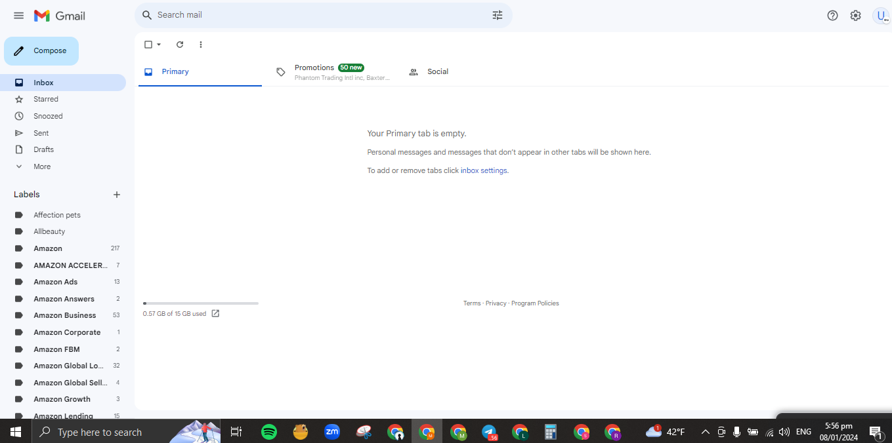Viewport: 892px width, 443px height.
Task: Open the Windows notification center
Action: pyautogui.click(x=876, y=432)
